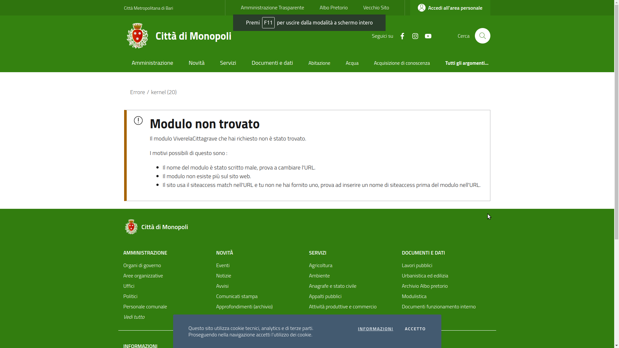Click Vedi tutto under Amministrazione
This screenshot has width=619, height=348.
tap(134, 317)
